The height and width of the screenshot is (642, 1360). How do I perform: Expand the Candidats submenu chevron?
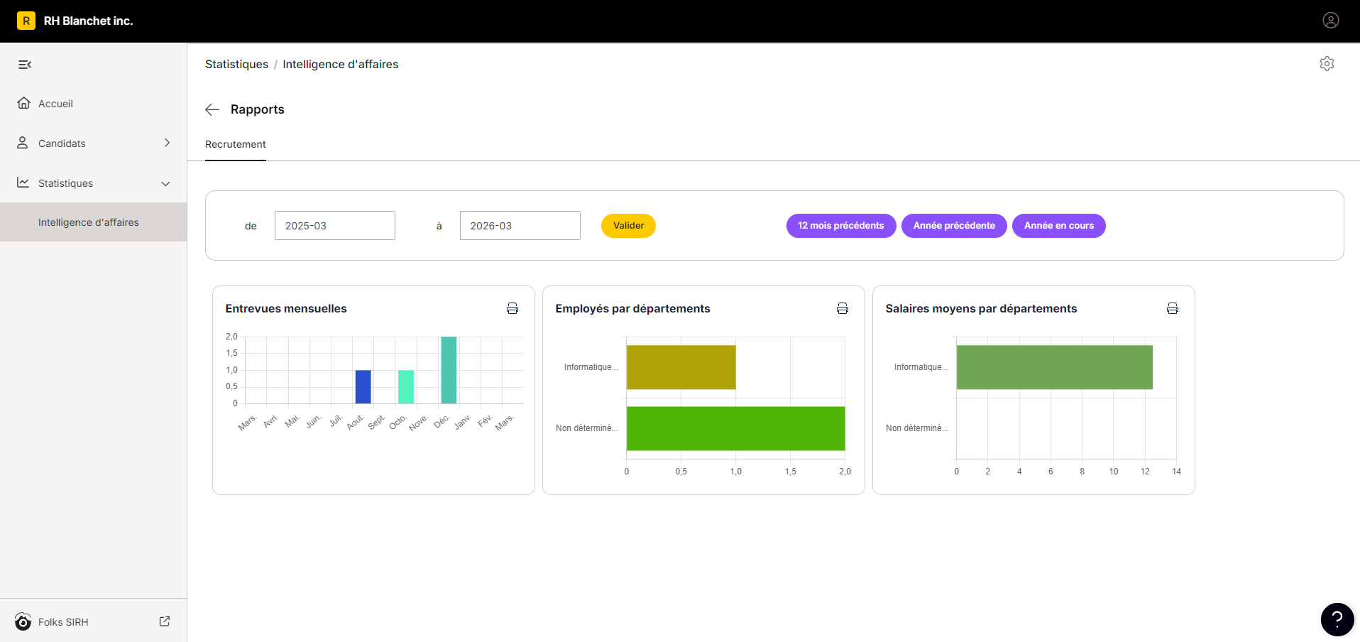click(167, 143)
